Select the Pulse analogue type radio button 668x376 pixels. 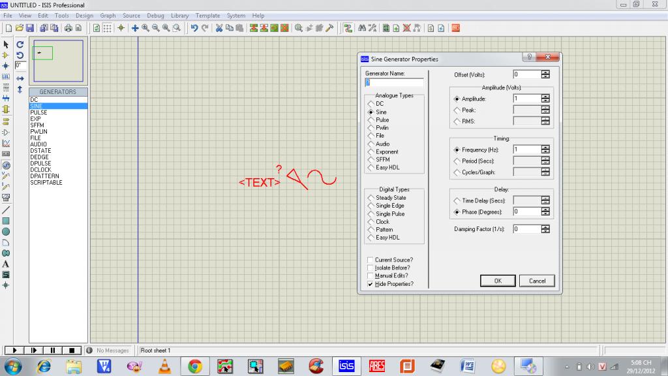[371, 120]
